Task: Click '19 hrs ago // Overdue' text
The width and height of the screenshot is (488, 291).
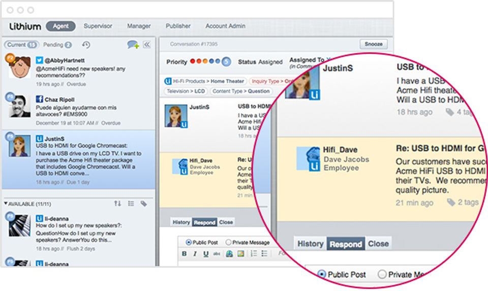Action: 60,84
